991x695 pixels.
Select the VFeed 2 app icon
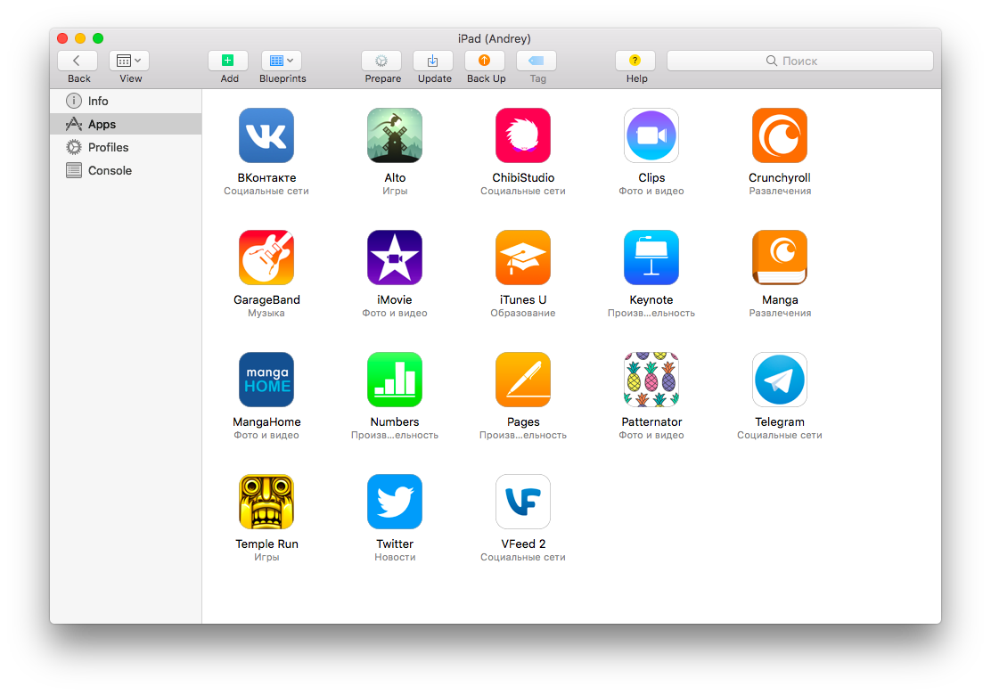[x=522, y=502]
